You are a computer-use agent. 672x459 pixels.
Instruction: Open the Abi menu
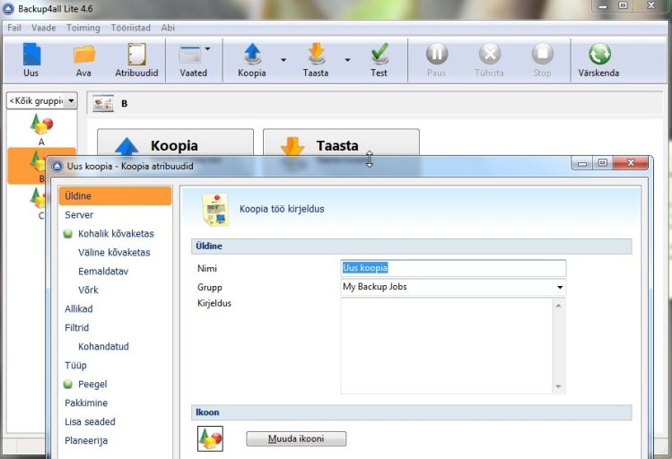pyautogui.click(x=168, y=28)
